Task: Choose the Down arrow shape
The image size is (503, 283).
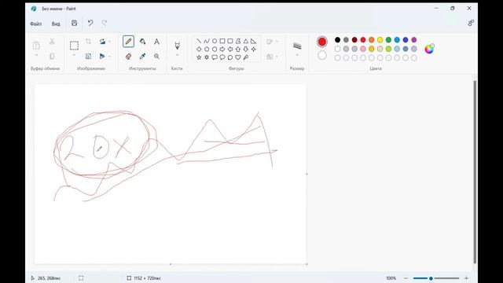Action: (246, 49)
